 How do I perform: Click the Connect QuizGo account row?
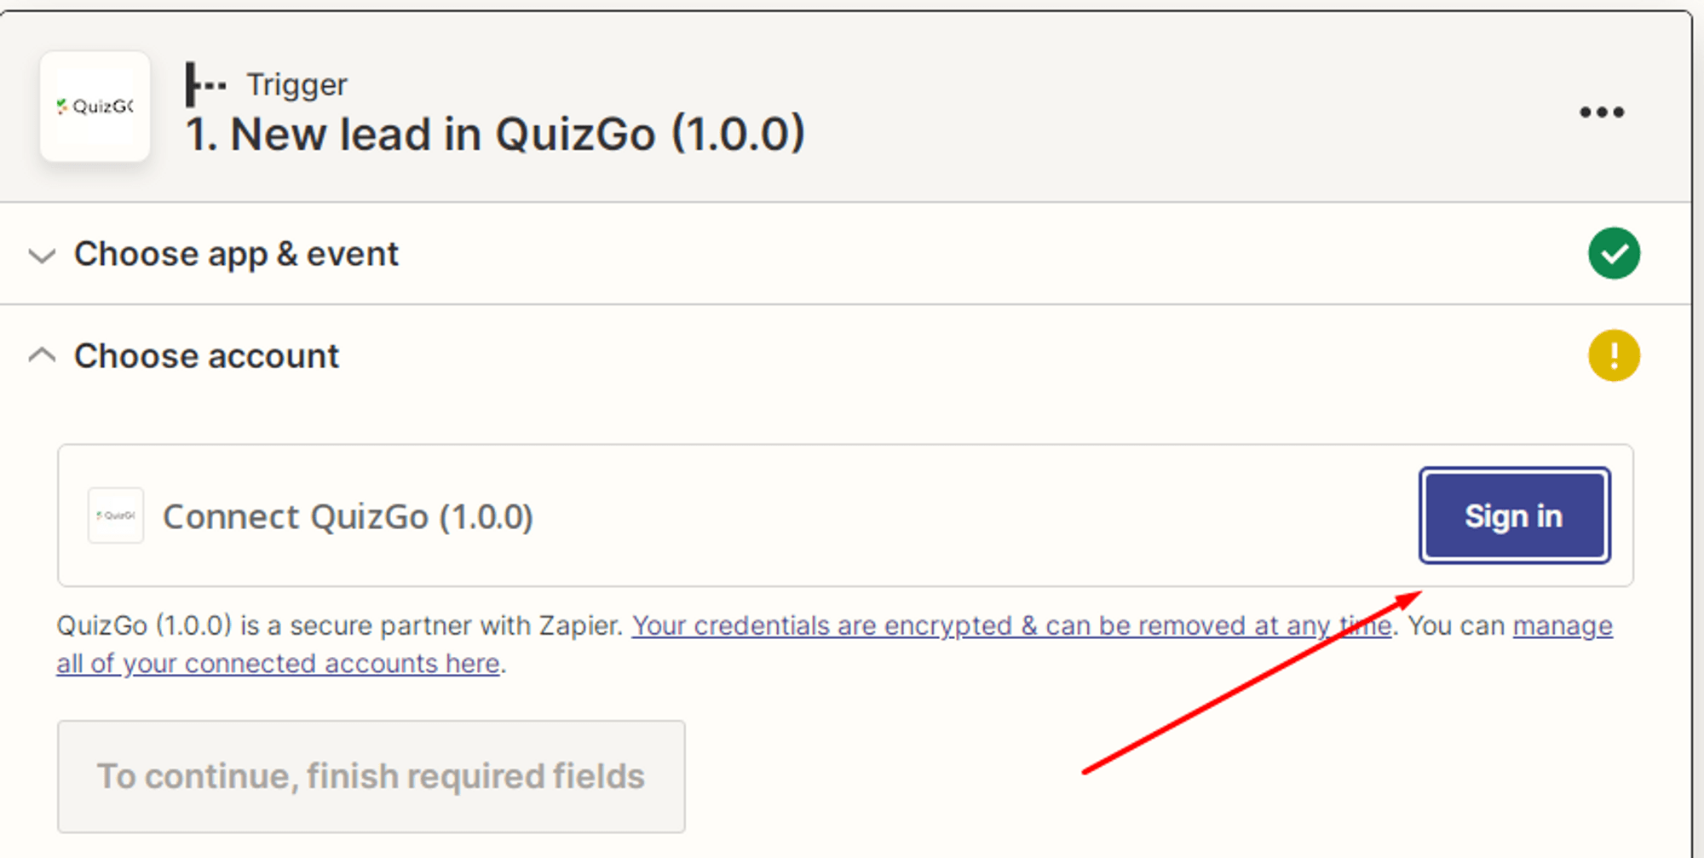(845, 515)
